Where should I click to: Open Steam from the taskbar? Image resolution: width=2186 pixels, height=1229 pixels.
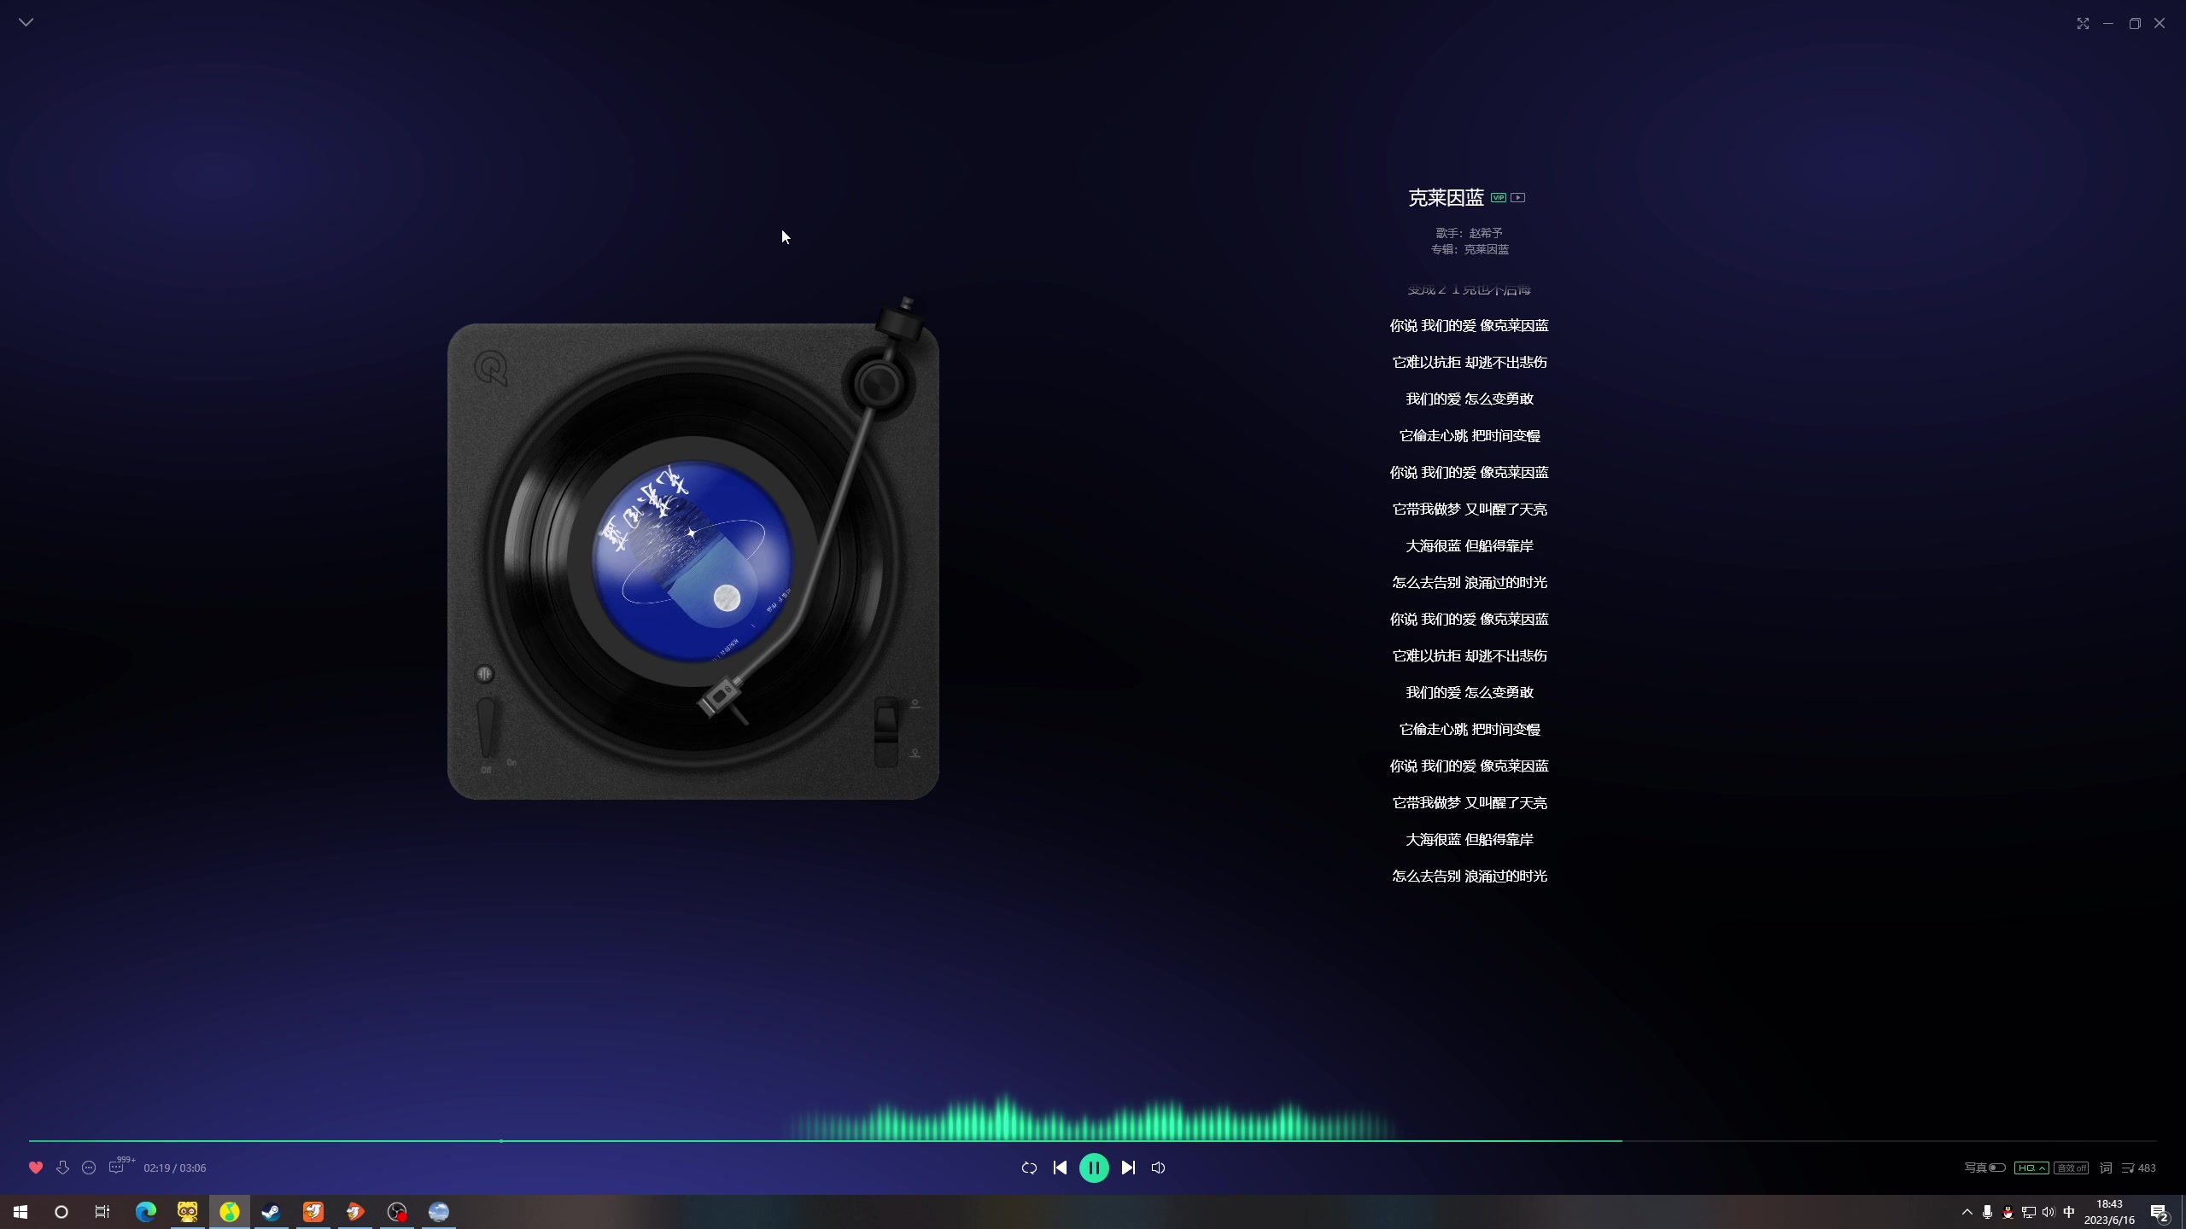272,1212
